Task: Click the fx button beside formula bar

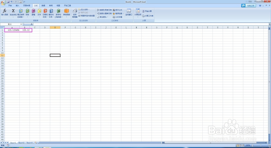Action: pyautogui.click(x=32, y=24)
